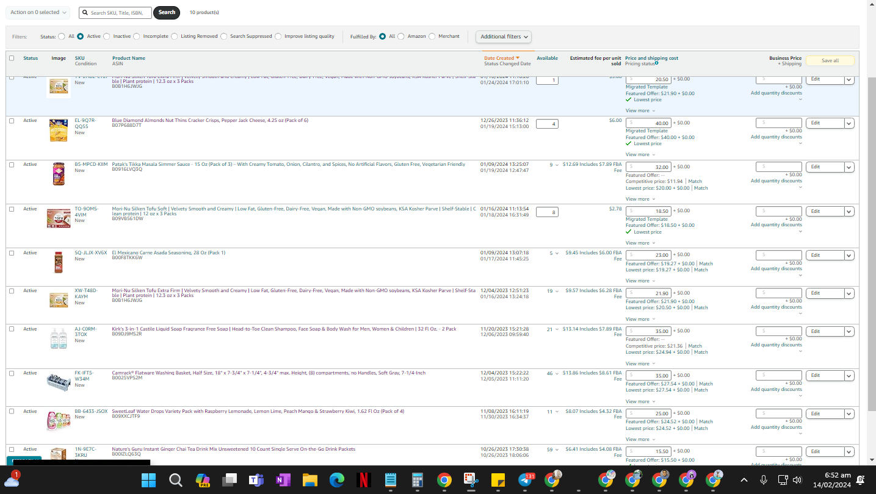Open Telegram from the taskbar
The width and height of the screenshot is (876, 494).
pos(526,481)
